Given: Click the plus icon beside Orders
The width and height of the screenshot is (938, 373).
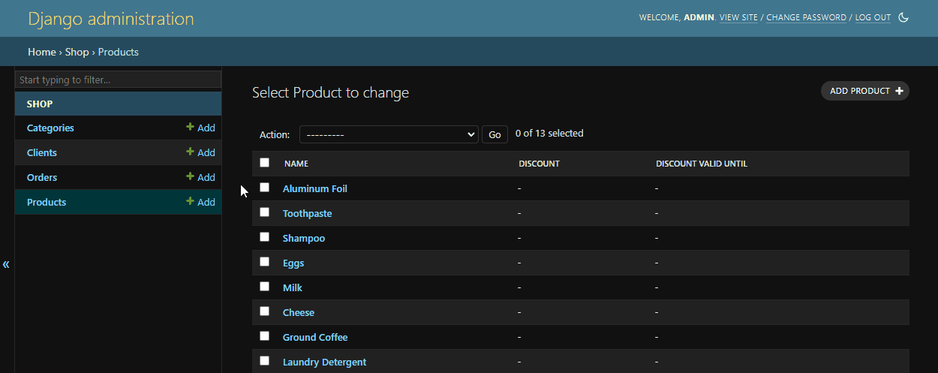Looking at the screenshot, I should pos(190,177).
